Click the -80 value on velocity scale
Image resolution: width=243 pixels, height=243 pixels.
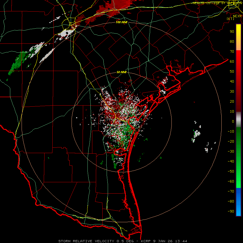[231, 201]
